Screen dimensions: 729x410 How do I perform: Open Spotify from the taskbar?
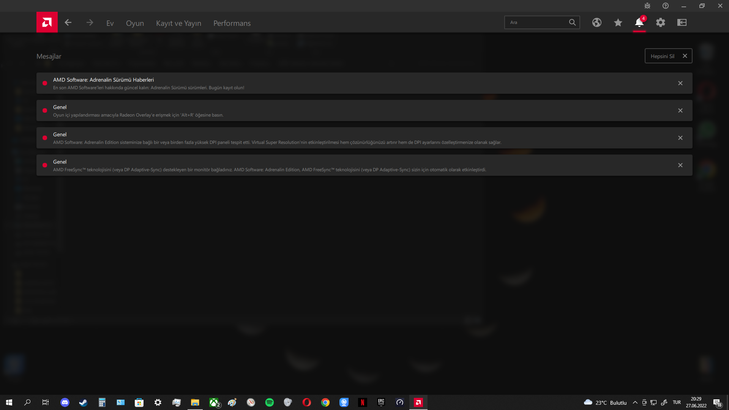pyautogui.click(x=269, y=402)
